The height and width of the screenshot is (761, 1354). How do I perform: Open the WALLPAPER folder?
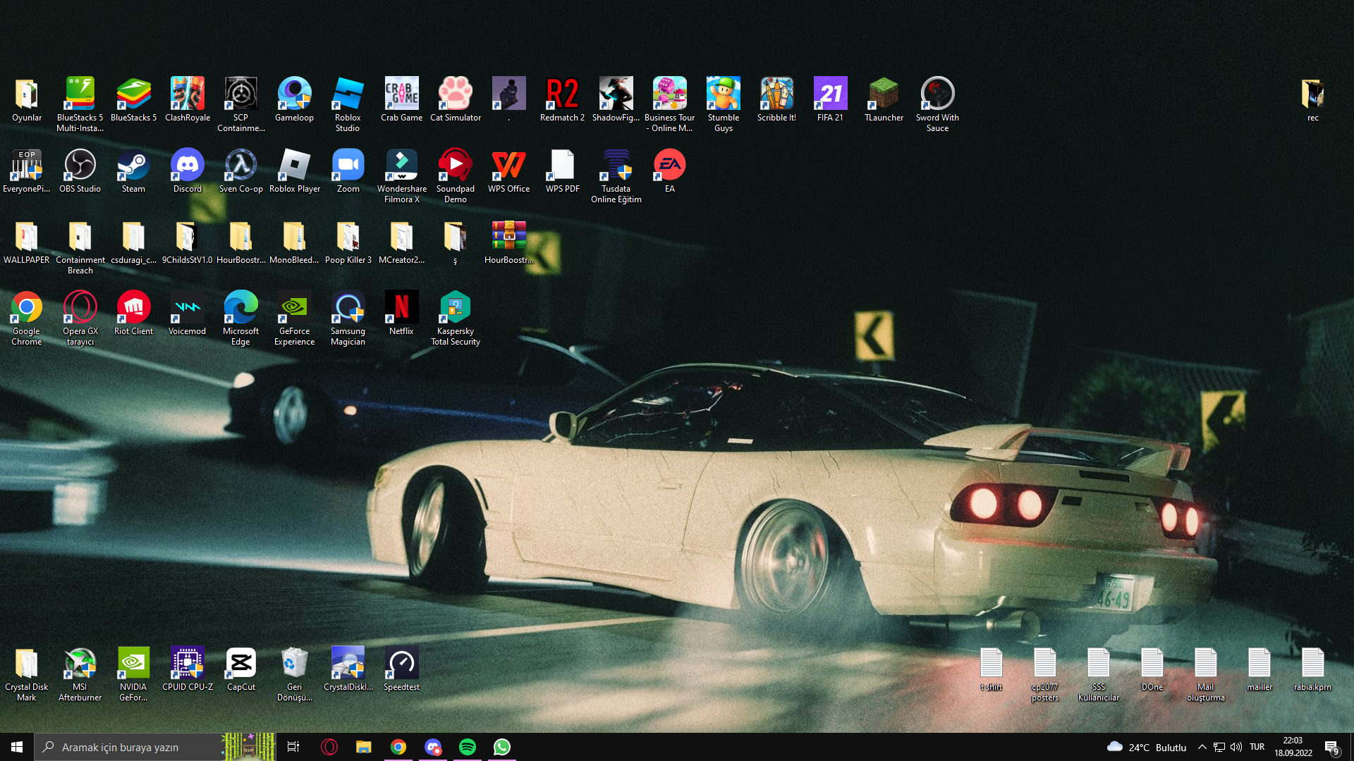pyautogui.click(x=26, y=241)
